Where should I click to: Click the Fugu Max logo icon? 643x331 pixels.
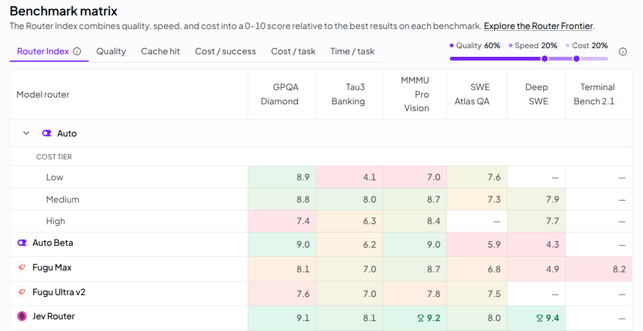[22, 267]
